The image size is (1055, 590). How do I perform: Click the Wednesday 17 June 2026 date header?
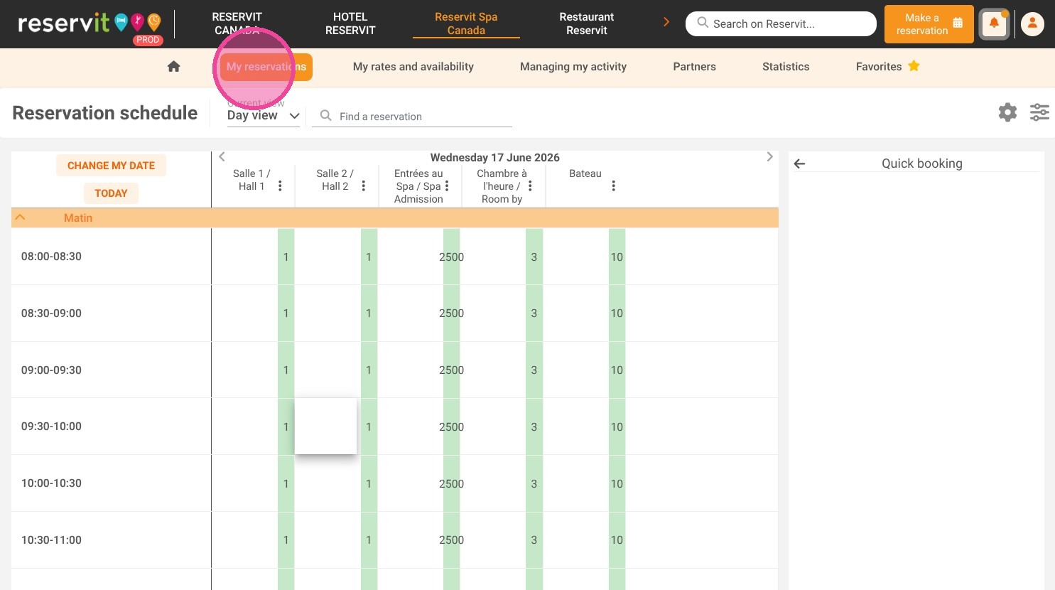coord(495,157)
